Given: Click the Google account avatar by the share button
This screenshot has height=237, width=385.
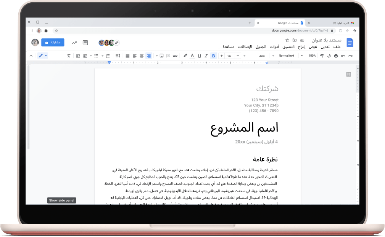Looking at the screenshot, I should (x=35, y=42).
